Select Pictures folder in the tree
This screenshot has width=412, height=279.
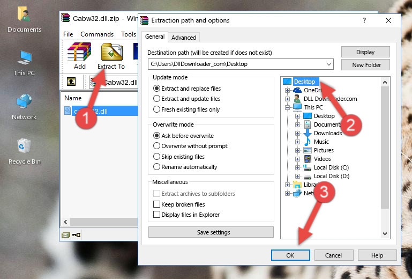(x=324, y=150)
